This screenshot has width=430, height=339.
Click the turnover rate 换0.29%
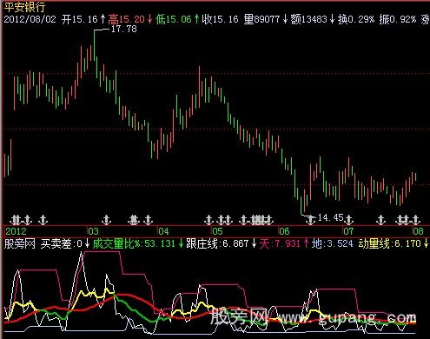[356, 19]
